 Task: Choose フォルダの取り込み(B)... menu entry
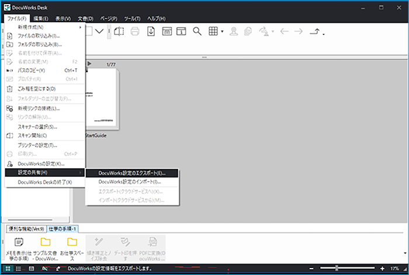[x=44, y=44]
